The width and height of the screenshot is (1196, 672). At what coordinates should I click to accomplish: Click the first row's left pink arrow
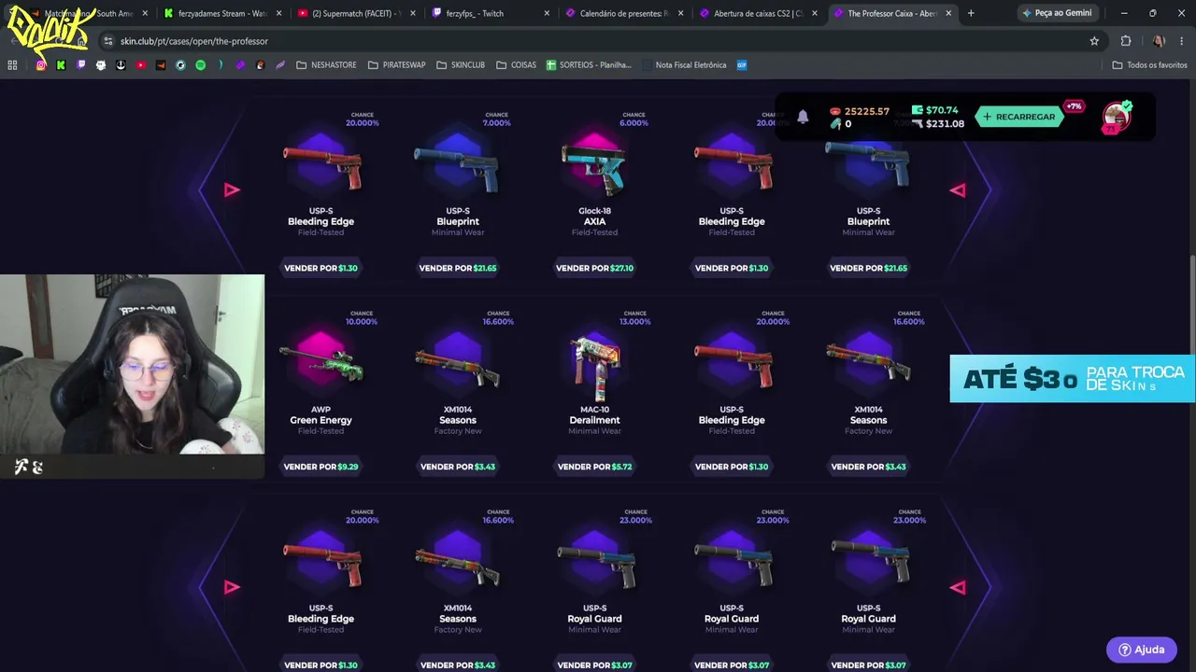[232, 190]
